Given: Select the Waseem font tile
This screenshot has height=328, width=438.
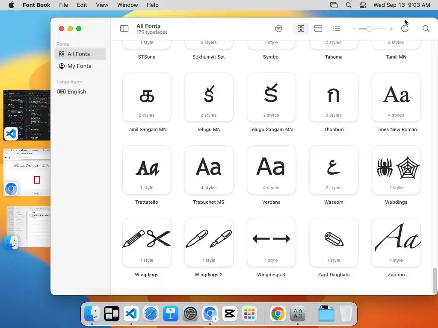Looking at the screenshot, I should coord(334,170).
